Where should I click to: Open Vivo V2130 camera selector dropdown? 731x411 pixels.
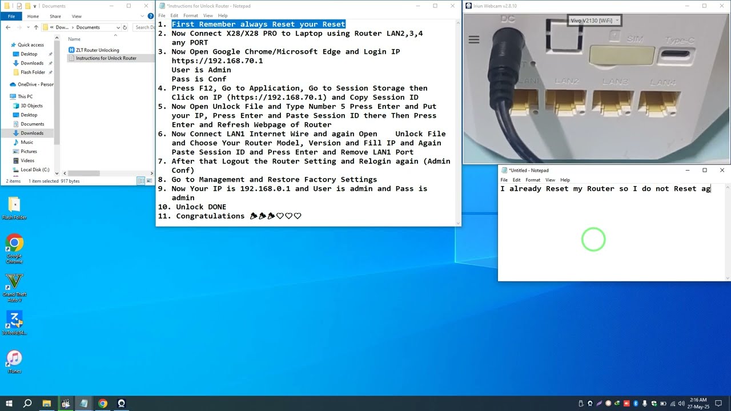pos(595,21)
